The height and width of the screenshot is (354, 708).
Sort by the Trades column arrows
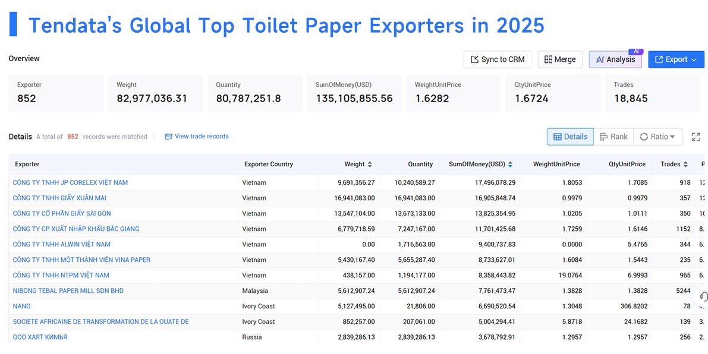click(x=685, y=165)
